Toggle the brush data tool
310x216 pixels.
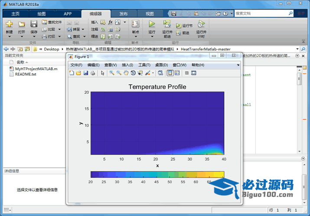pyautogui.click(x=148, y=73)
